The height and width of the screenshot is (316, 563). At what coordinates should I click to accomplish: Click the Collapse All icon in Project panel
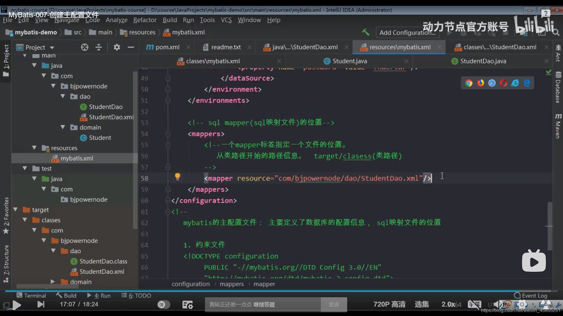[x=99, y=47]
